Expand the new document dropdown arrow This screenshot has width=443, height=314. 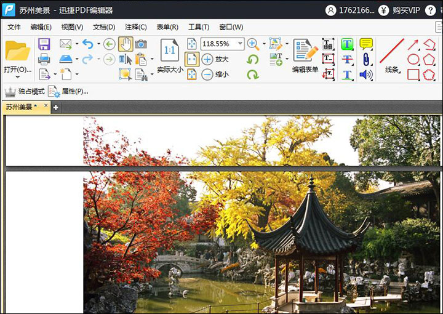click(77, 74)
